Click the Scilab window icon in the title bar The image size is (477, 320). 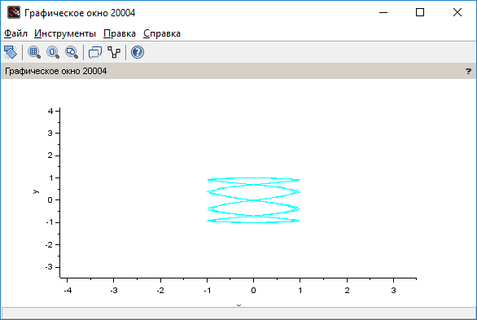tap(14, 12)
